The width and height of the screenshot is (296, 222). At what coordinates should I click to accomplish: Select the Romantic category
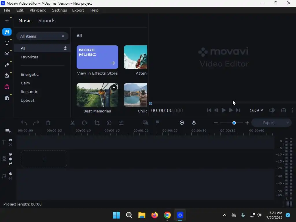[29, 92]
